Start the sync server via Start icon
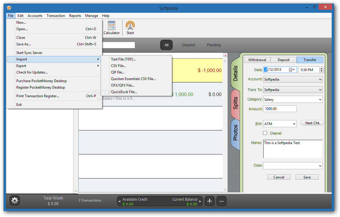The image size is (340, 217). pos(130,28)
